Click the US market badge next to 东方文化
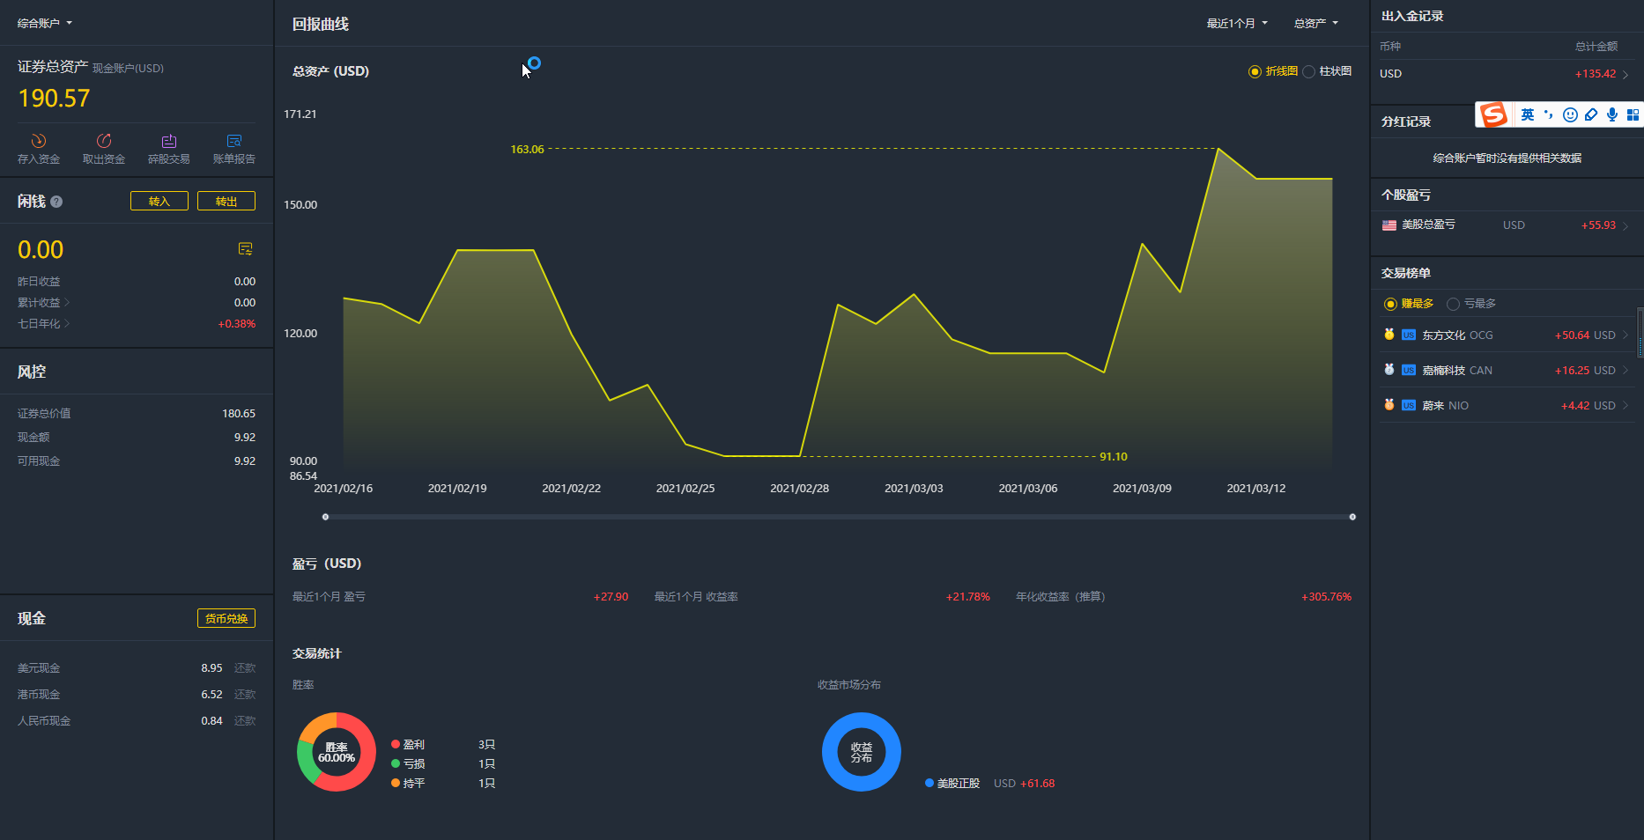 [1409, 335]
